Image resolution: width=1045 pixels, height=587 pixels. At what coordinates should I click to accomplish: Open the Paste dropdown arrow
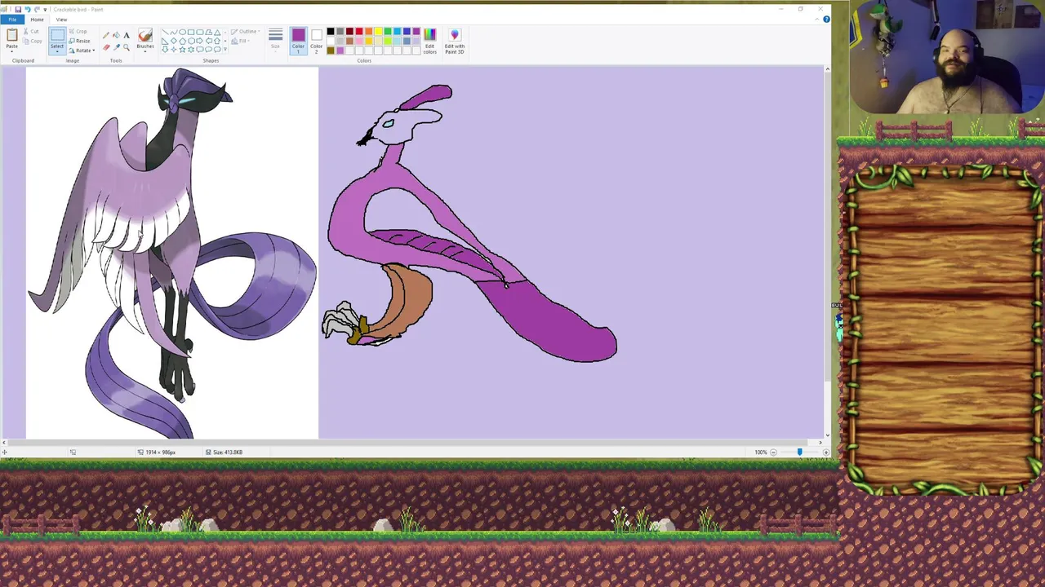tap(11, 51)
